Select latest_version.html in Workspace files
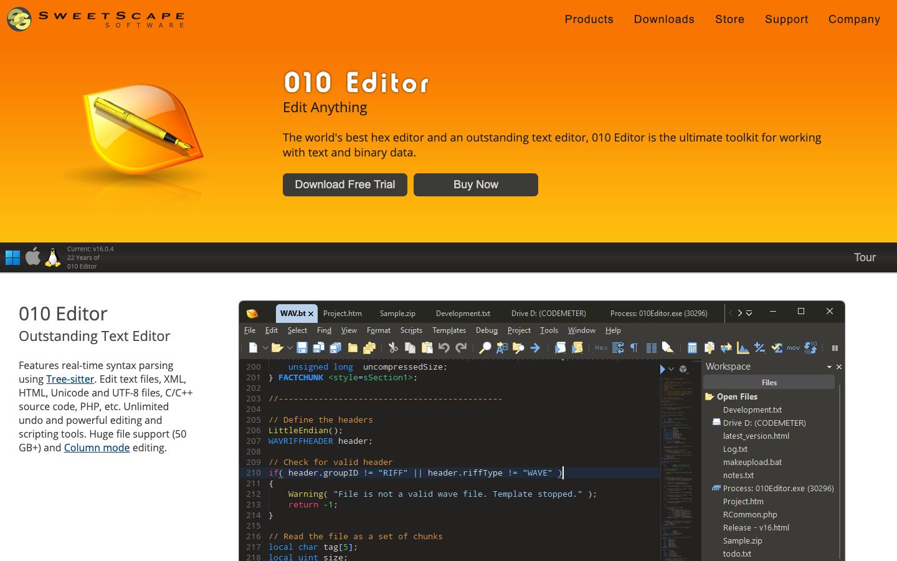The image size is (897, 561). [x=756, y=436]
